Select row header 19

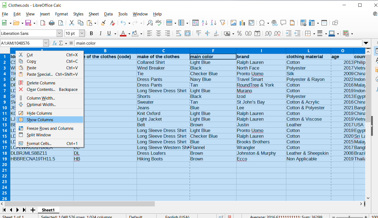(5, 159)
